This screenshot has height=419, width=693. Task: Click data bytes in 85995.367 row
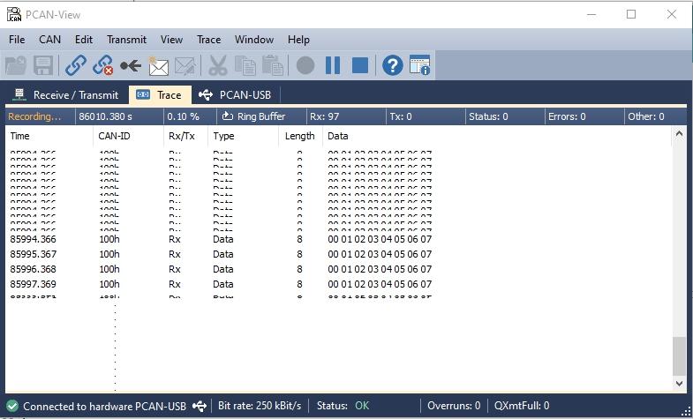[x=380, y=254]
